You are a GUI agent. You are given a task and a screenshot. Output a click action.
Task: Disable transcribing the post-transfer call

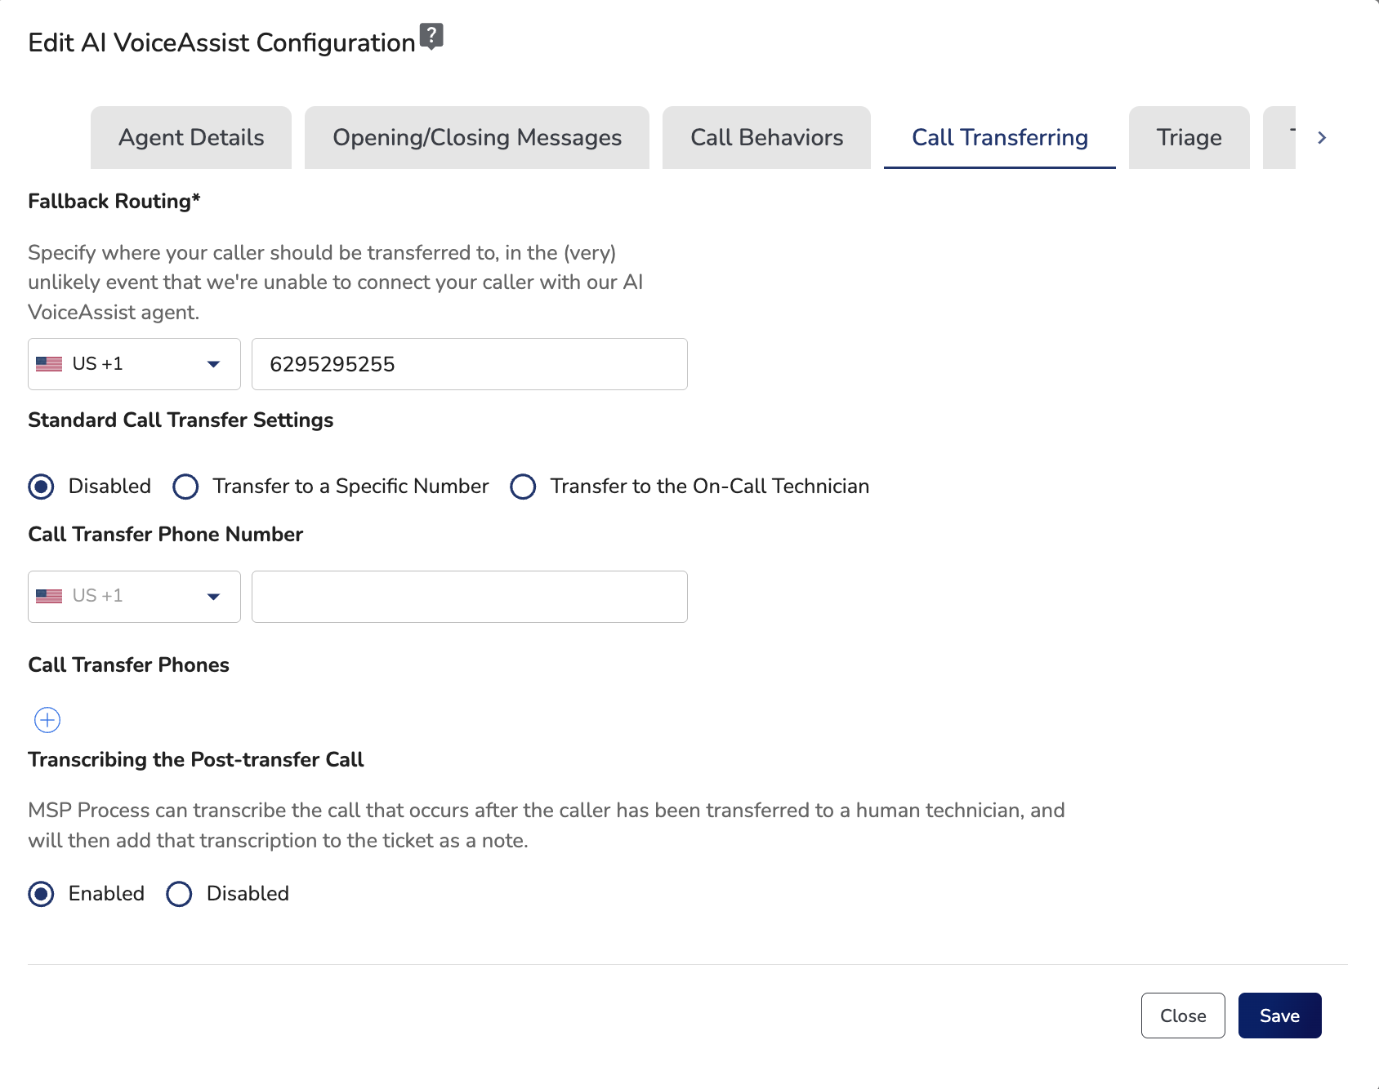(179, 894)
